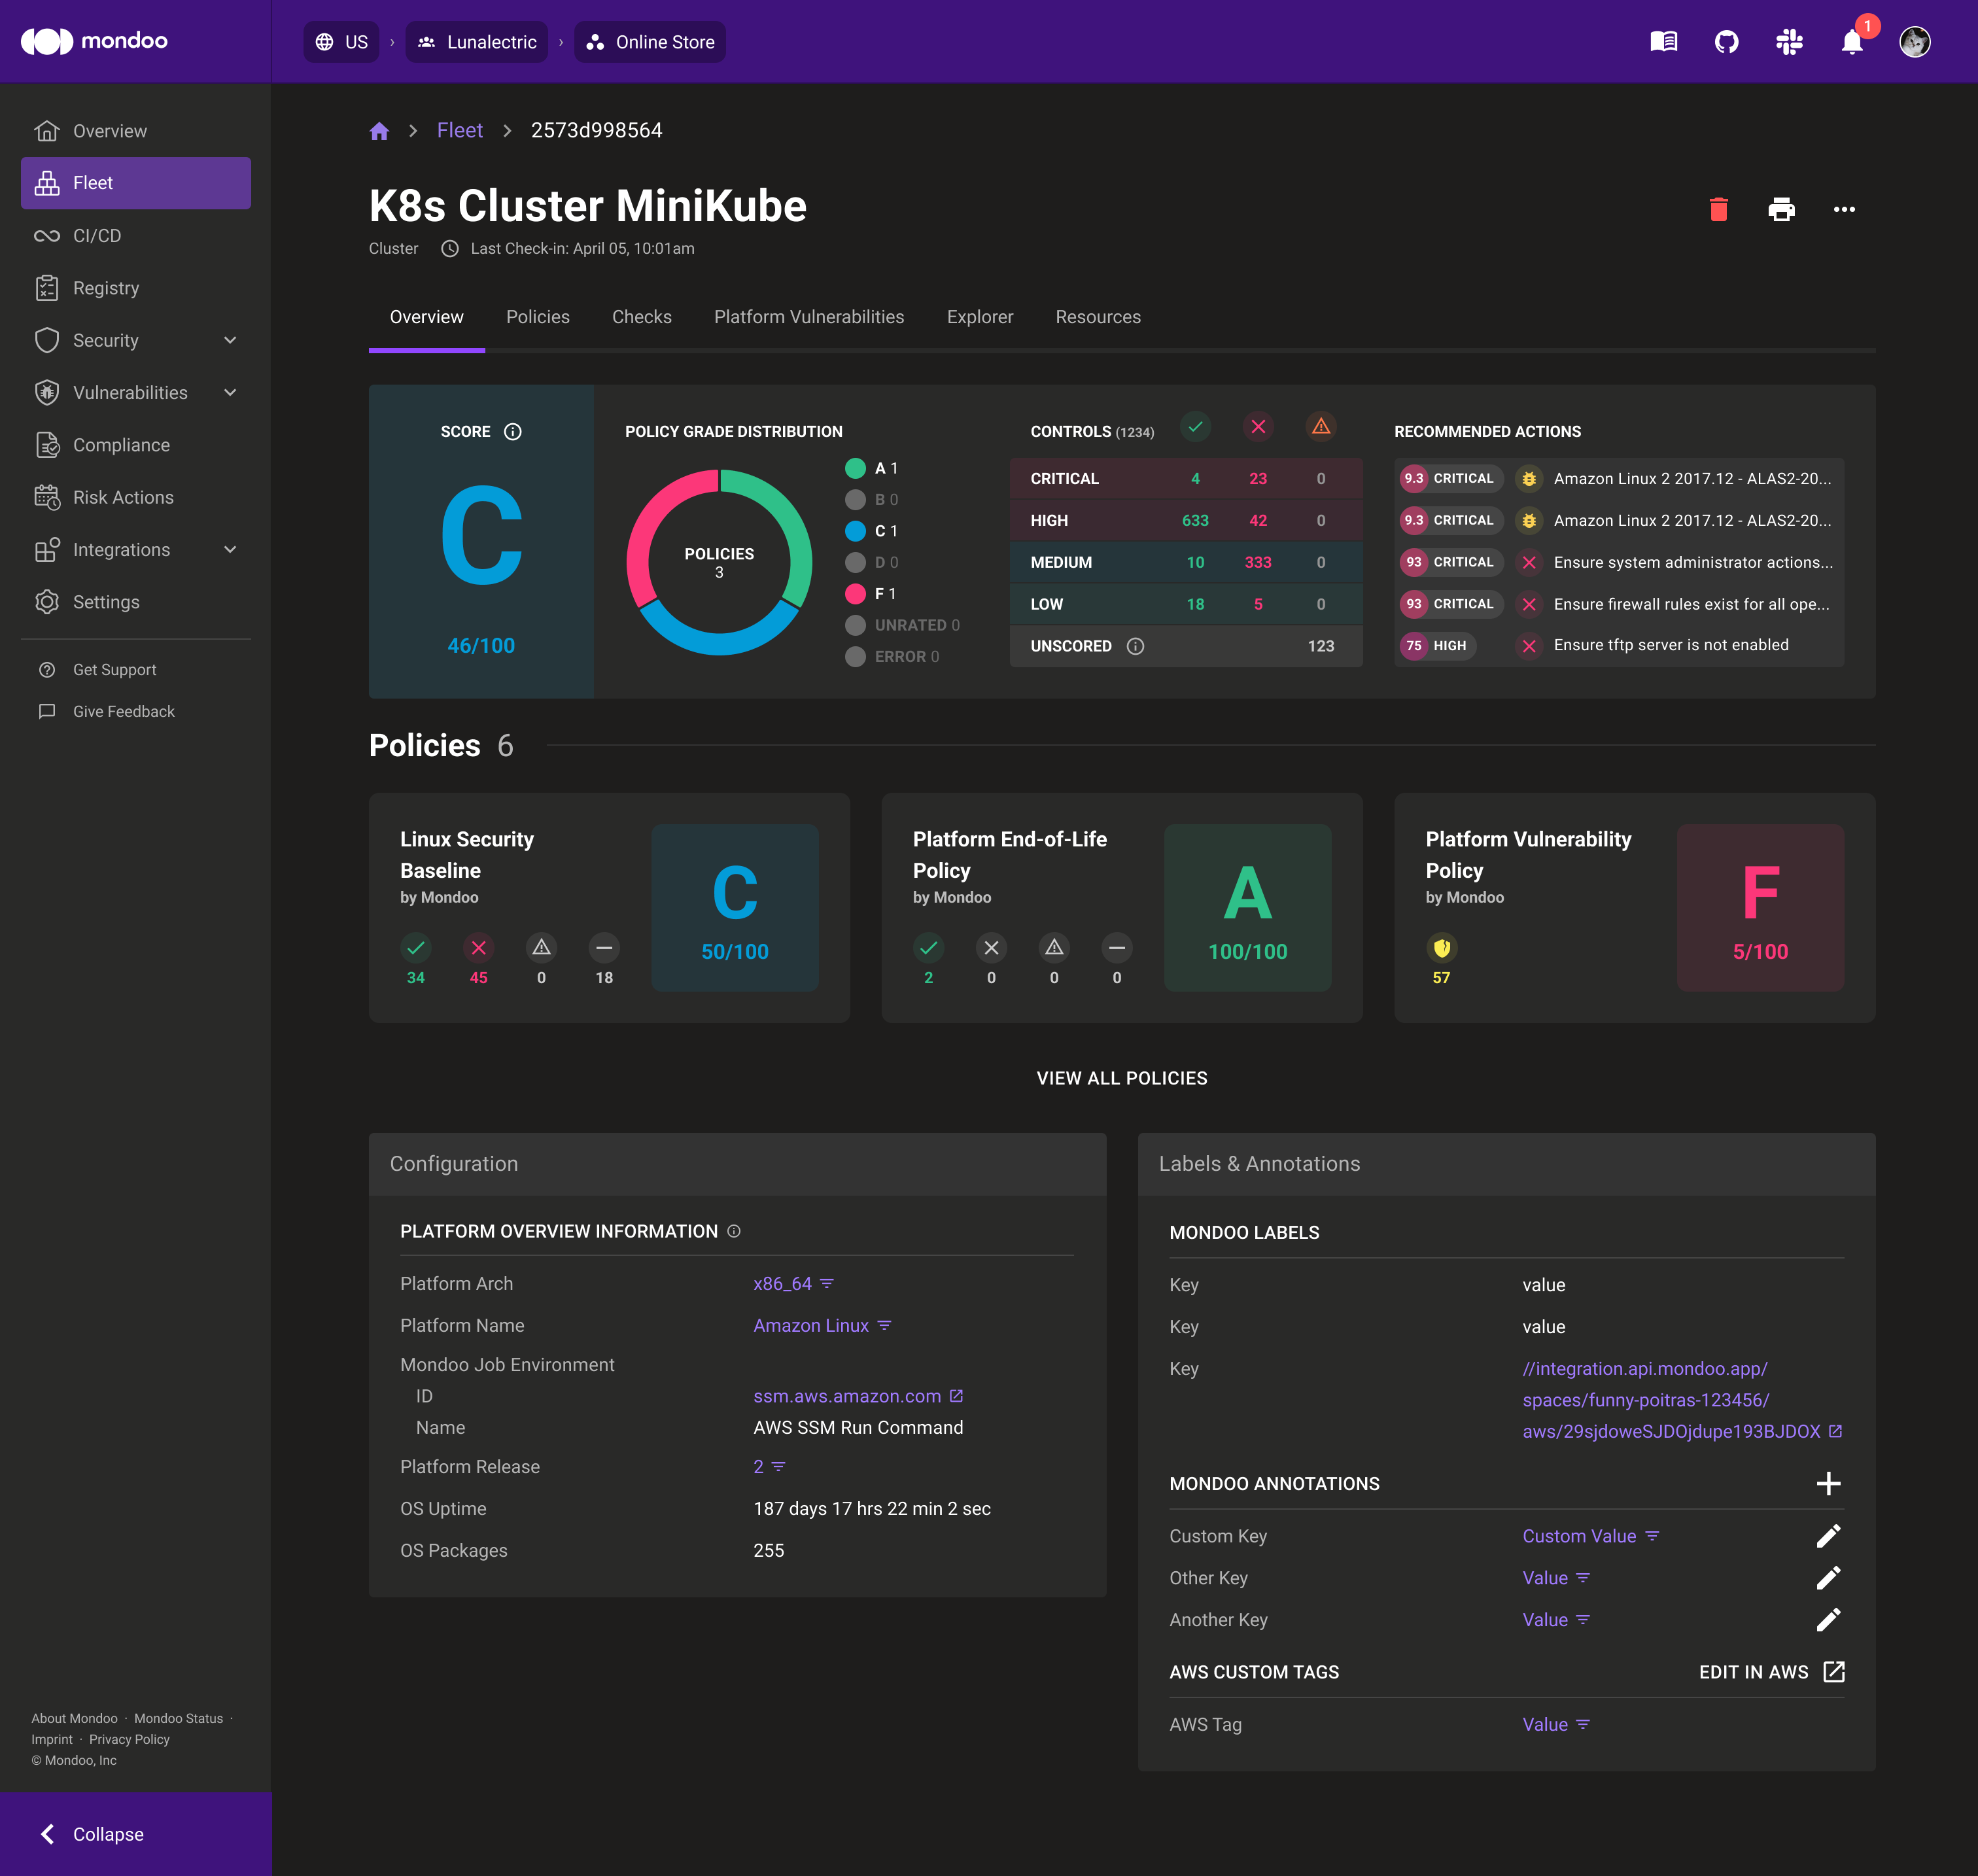Click the pink F legend dot
This screenshot has height=1876, width=1978.
(x=855, y=594)
